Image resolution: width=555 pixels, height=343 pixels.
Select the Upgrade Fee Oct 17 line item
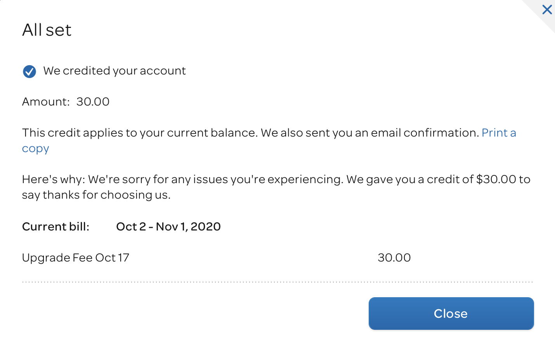pyautogui.click(x=75, y=258)
